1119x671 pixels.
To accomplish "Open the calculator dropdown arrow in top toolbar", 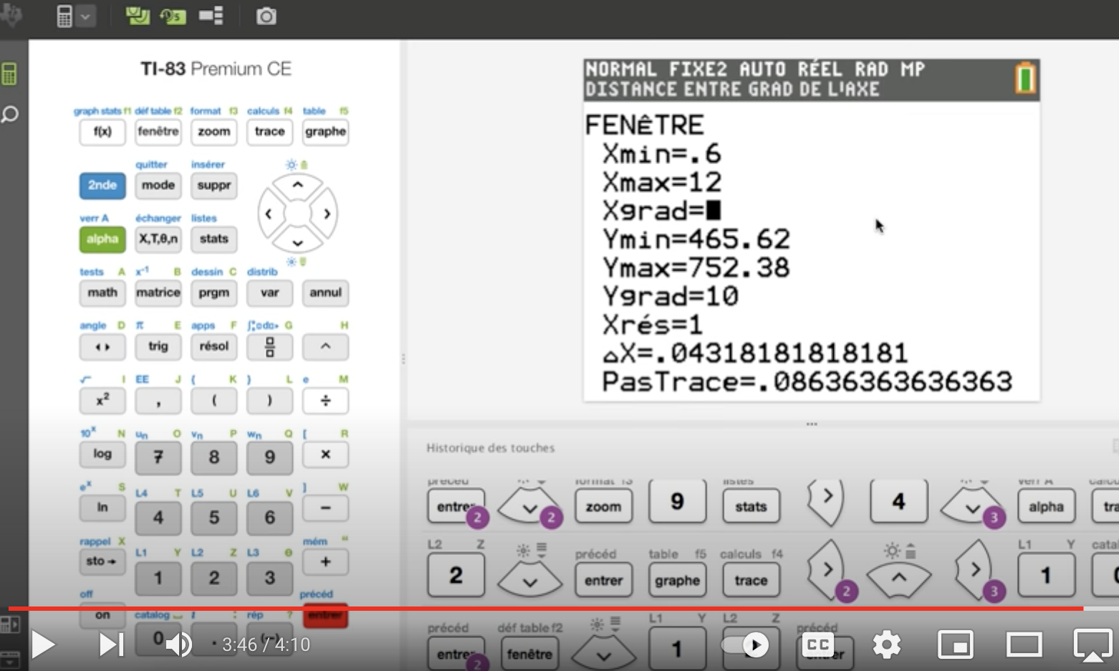I will tap(85, 16).
